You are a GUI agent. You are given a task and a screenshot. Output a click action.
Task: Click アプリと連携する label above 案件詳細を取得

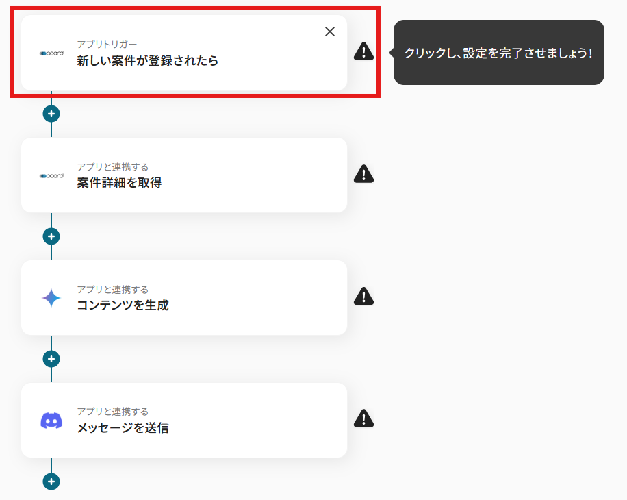113,167
